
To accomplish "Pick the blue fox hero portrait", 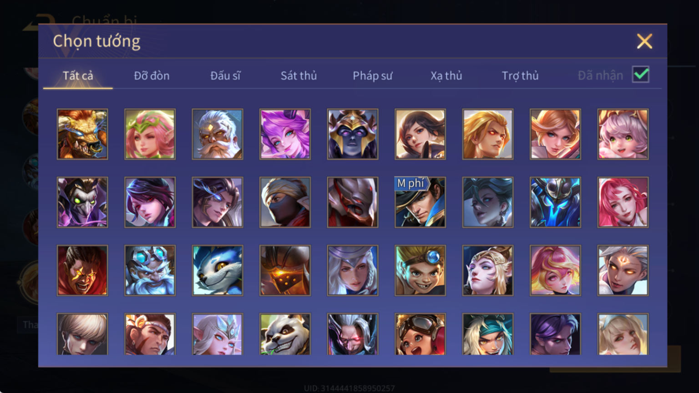I will pos(218,271).
